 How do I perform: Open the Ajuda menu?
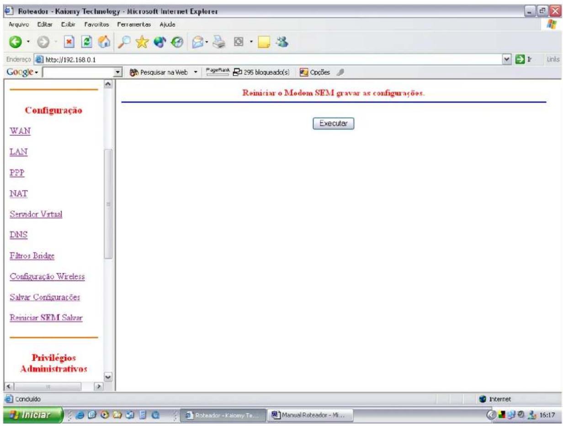(x=167, y=24)
